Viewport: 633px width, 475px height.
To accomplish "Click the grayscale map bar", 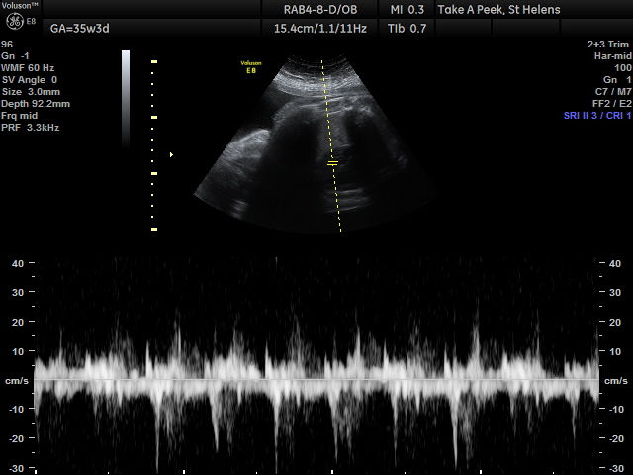I will click(126, 98).
